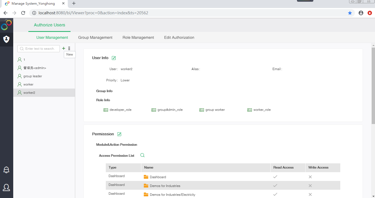Open the user authorization shield icon
375x198 pixels.
[6, 39]
